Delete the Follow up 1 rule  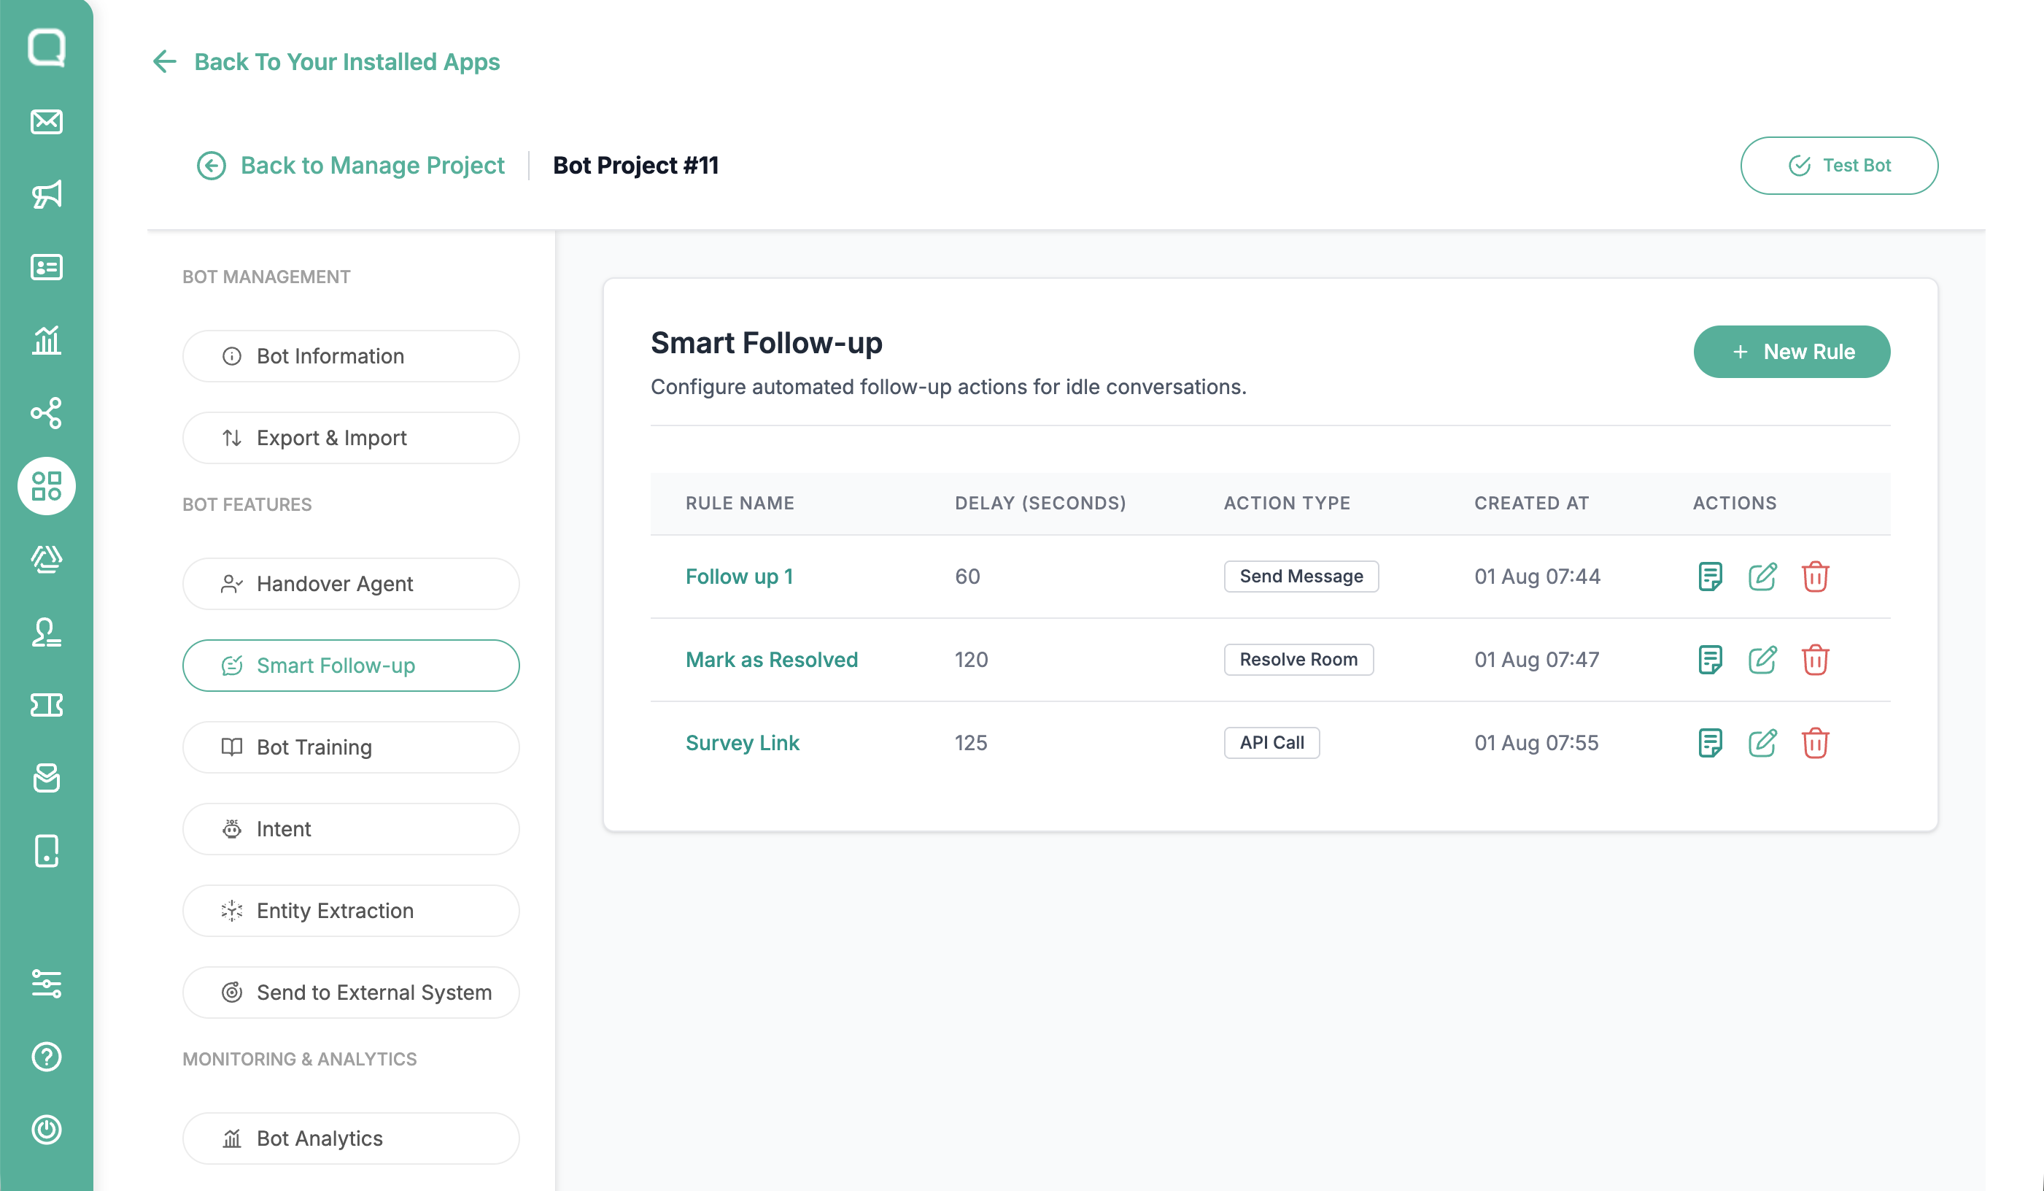point(1815,576)
